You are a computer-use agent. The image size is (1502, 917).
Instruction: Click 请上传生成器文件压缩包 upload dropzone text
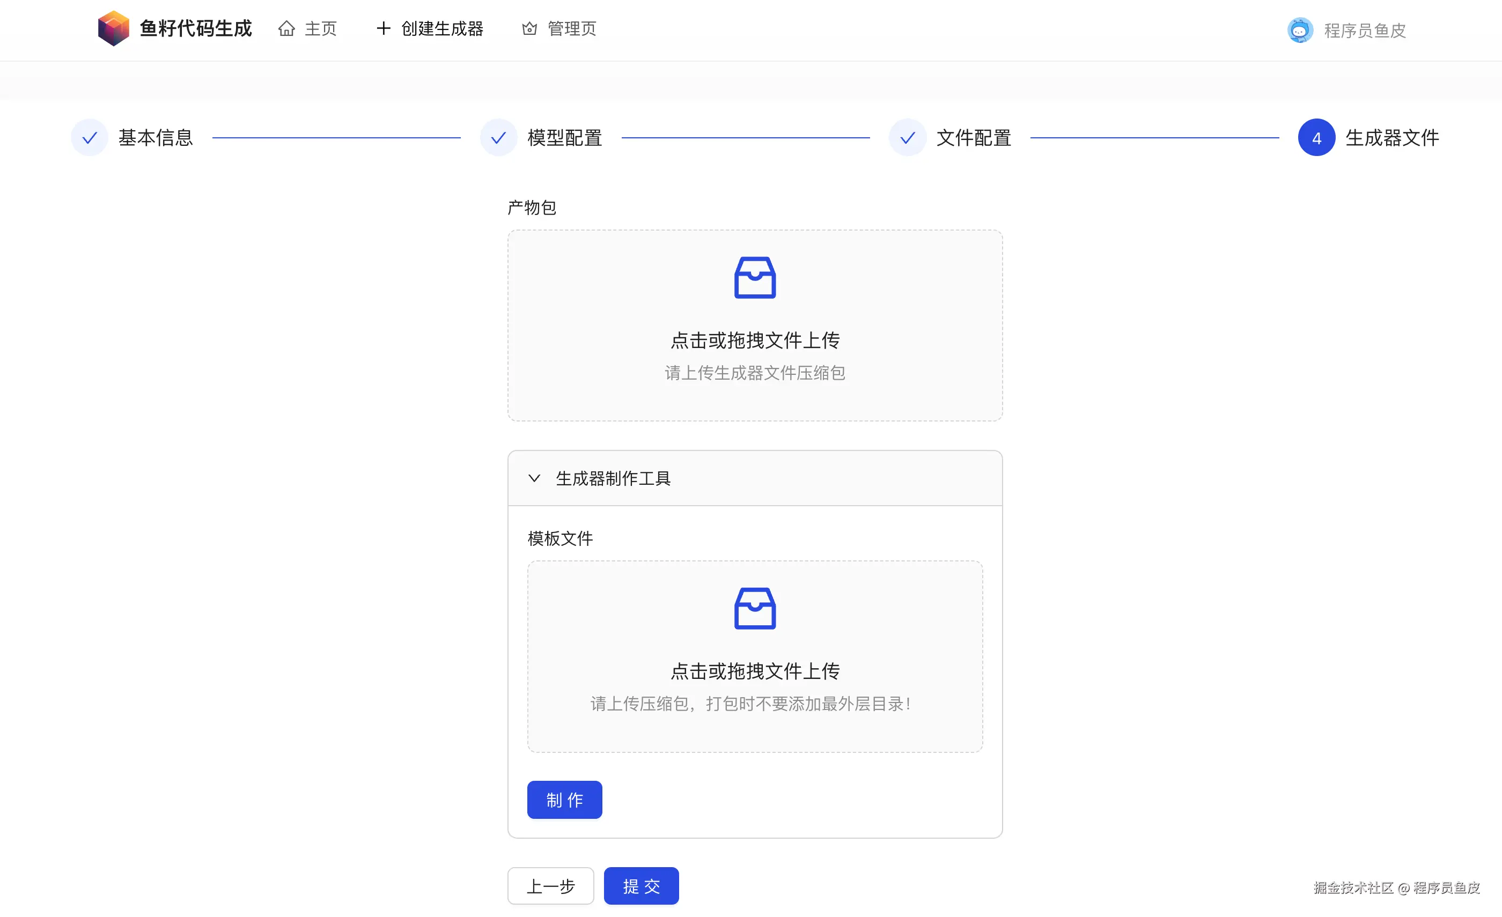tap(755, 373)
